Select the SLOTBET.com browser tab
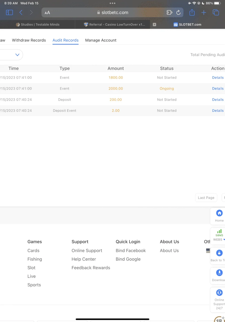 click(187, 24)
